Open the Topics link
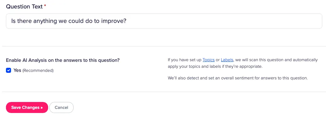This screenshot has height=118, width=326. [208, 60]
